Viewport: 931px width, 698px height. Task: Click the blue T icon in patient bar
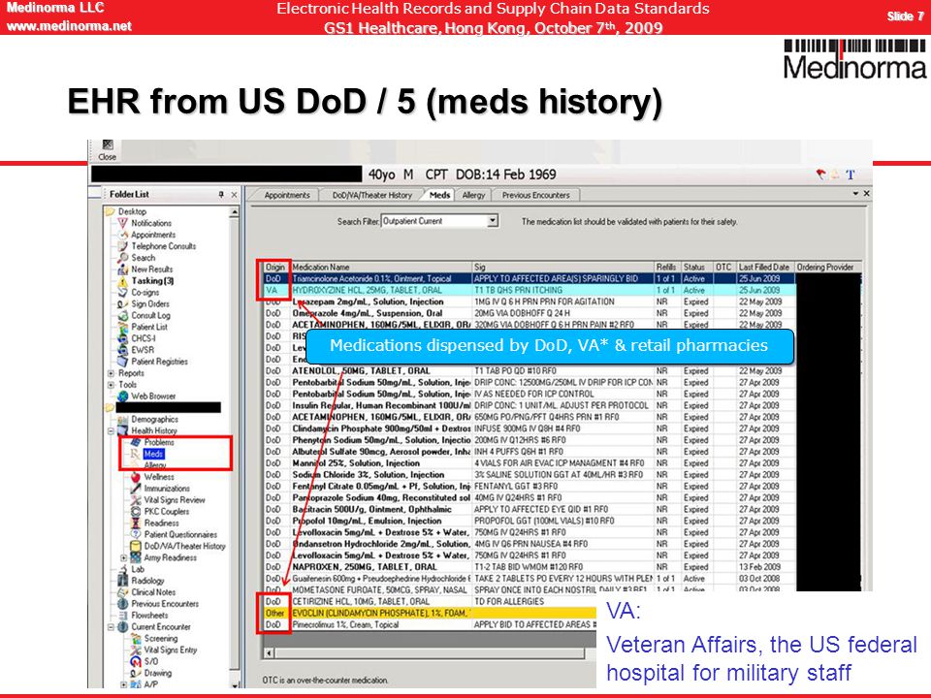click(851, 174)
